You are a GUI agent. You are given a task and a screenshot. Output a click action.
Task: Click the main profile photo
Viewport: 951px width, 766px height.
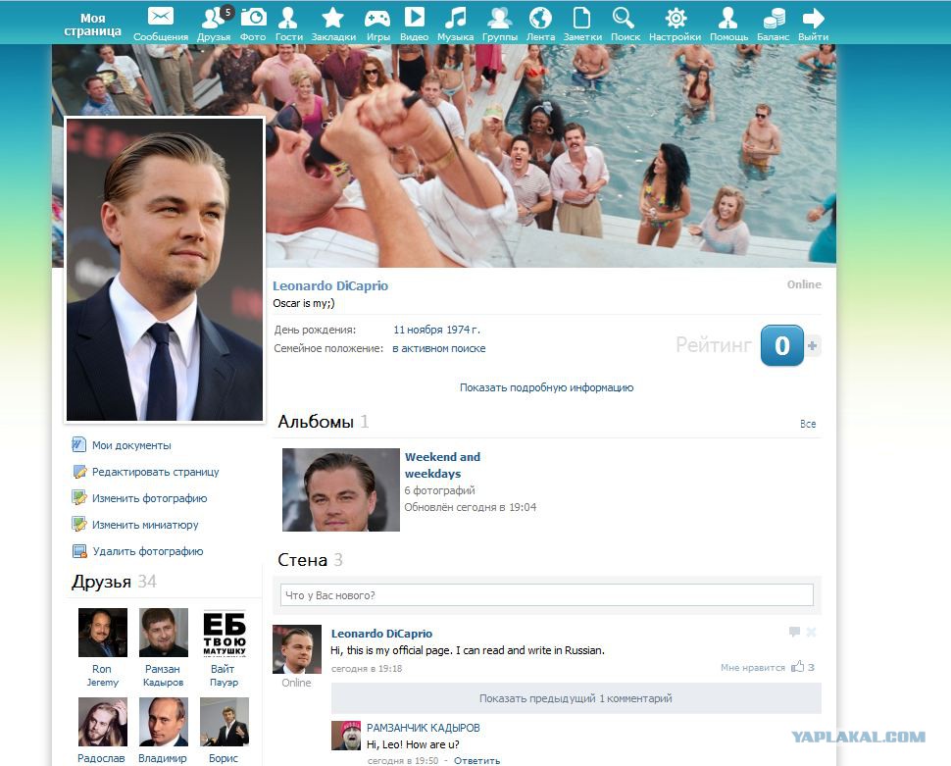(165, 270)
